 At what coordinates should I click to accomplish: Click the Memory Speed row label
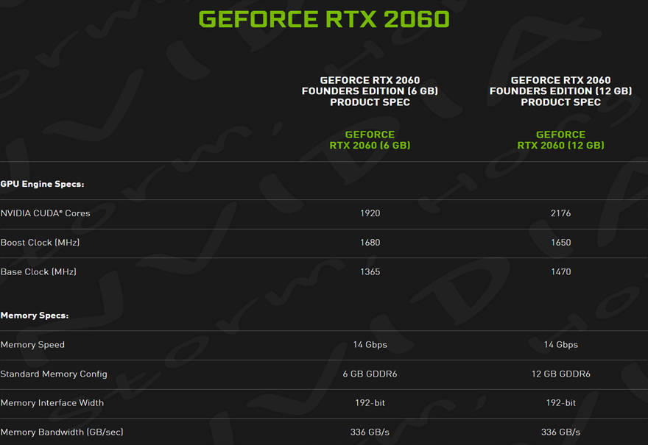[32, 345]
